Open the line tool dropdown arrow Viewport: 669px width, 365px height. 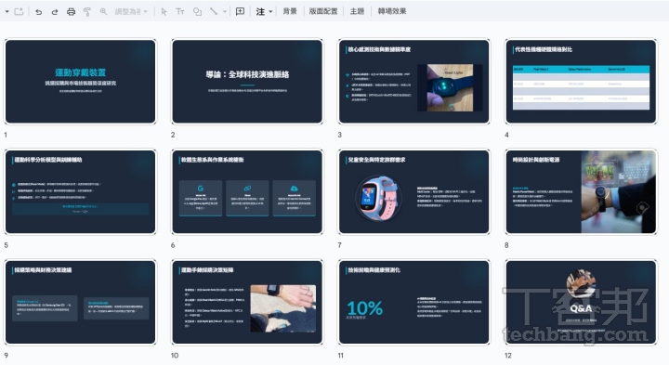point(225,11)
